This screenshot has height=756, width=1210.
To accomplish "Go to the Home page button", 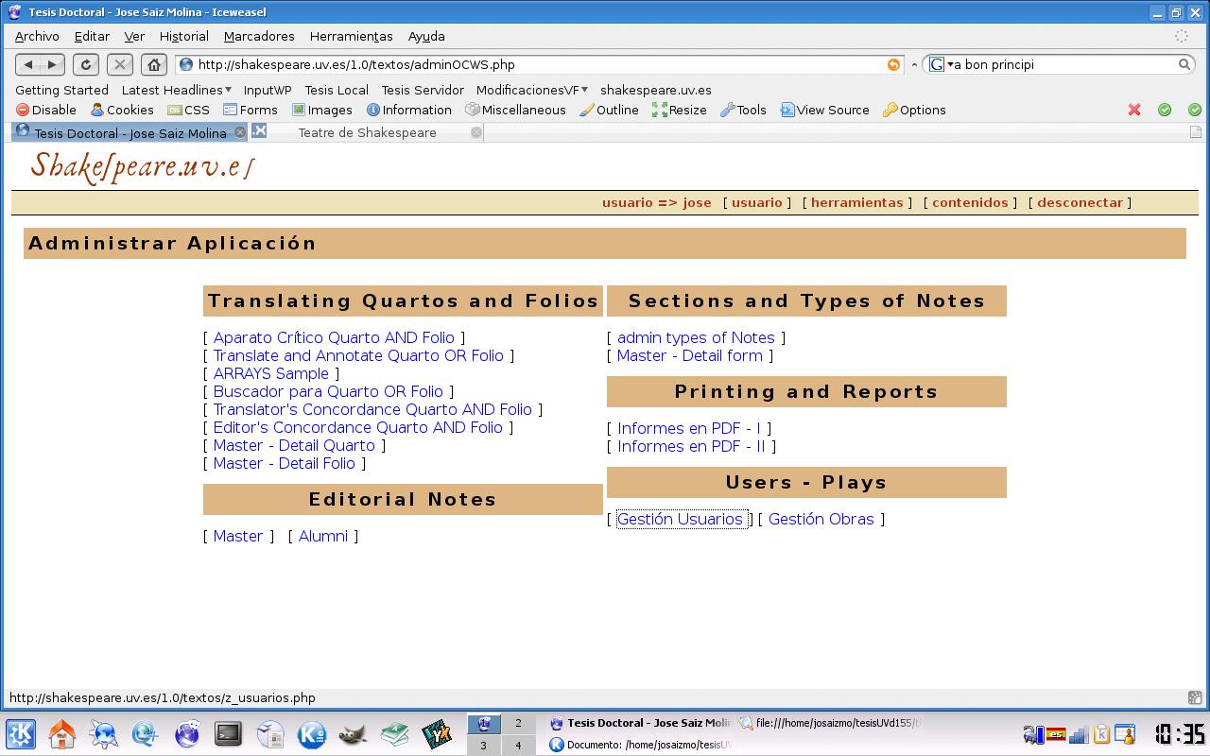I will point(154,64).
